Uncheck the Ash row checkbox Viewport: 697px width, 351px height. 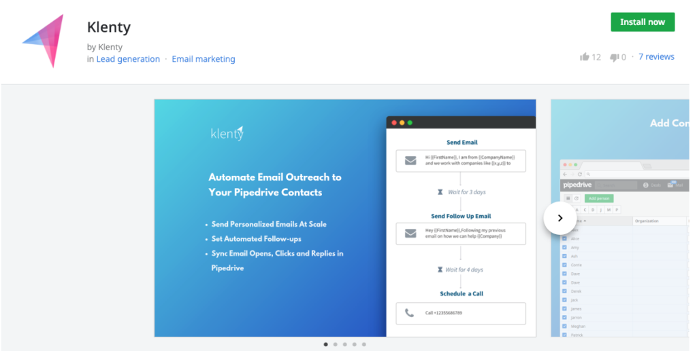click(564, 256)
